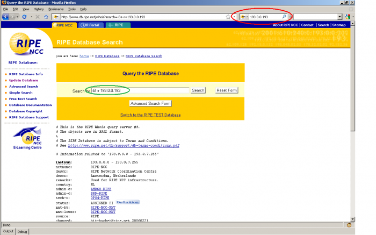The width and height of the screenshot is (376, 235).
Task: Open Database Copyright in sidebar
Action: coord(26,111)
